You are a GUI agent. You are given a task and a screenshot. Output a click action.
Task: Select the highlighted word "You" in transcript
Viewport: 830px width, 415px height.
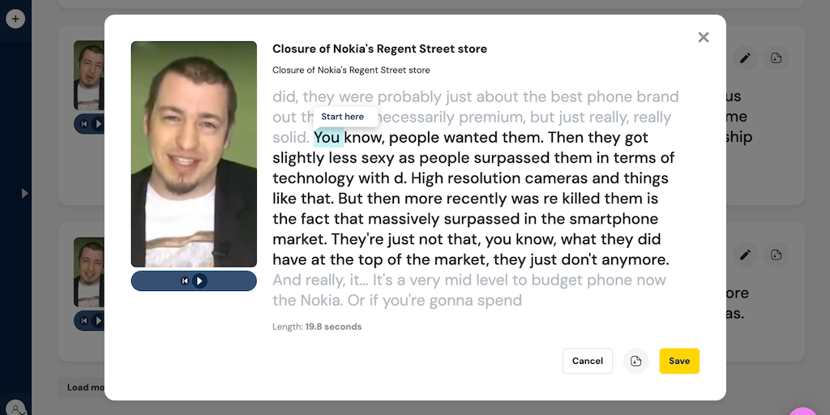click(327, 138)
